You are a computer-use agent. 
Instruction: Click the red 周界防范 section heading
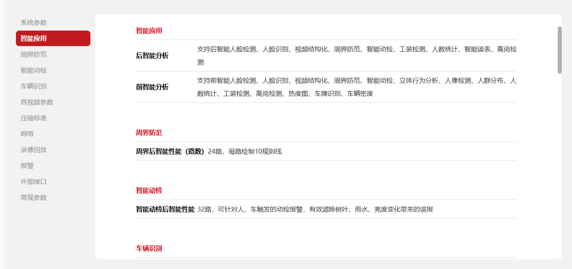[x=149, y=133]
